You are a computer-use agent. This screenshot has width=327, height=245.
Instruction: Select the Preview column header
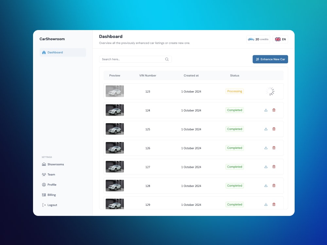[115, 75]
